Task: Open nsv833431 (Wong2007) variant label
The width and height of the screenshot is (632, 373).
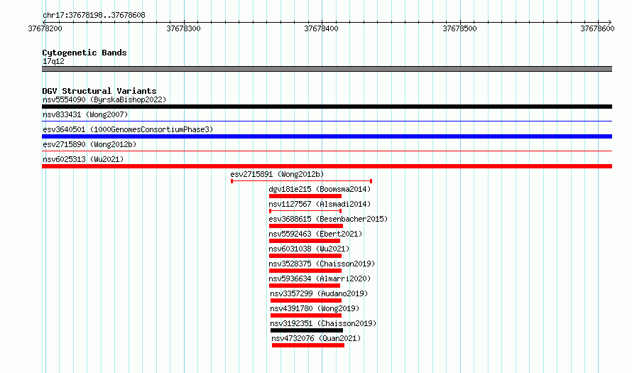Action: pyautogui.click(x=85, y=114)
